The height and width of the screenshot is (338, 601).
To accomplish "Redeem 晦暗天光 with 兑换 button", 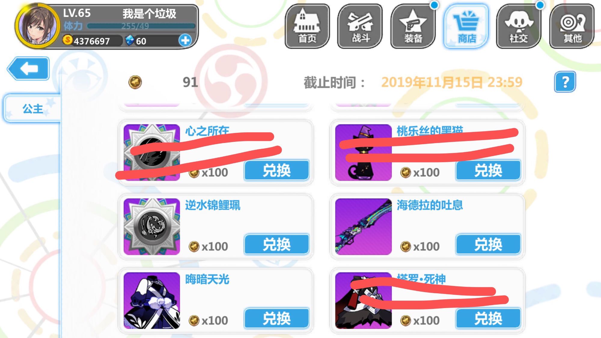I will [x=277, y=318].
